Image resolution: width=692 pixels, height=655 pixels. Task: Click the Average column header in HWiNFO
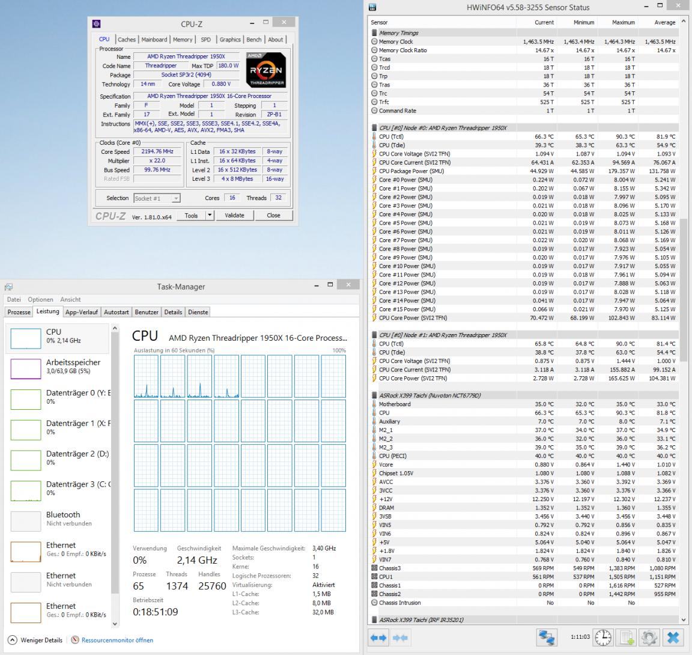pyautogui.click(x=658, y=22)
